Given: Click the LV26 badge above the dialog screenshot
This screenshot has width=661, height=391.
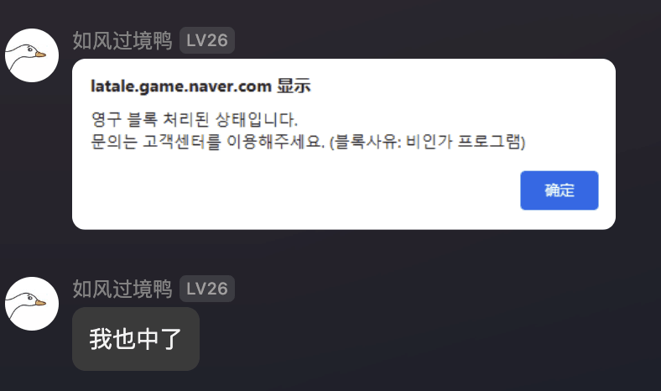Looking at the screenshot, I should [x=207, y=40].
